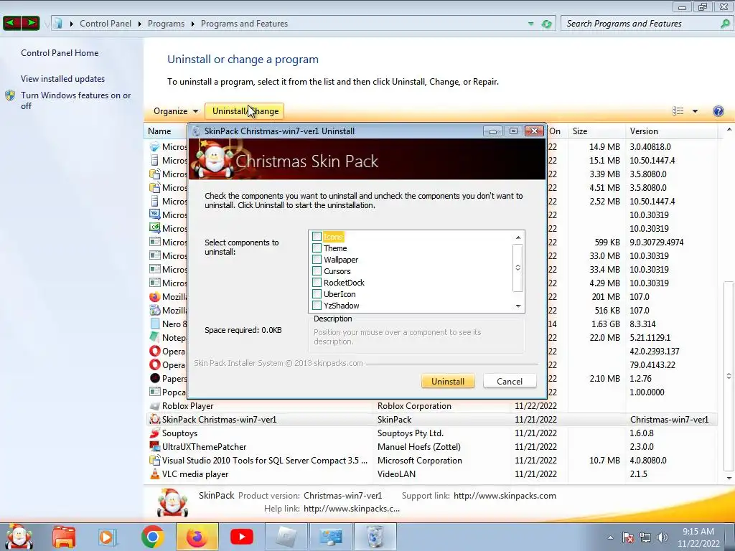Open the Recycle Bin taskbar icon

pyautogui.click(x=375, y=537)
